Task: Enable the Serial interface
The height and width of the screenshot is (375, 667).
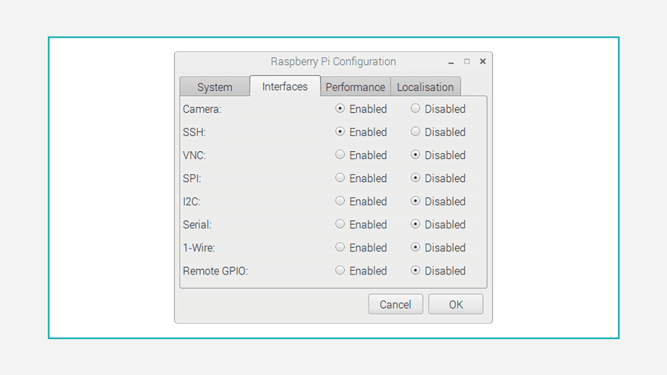Action: [340, 224]
